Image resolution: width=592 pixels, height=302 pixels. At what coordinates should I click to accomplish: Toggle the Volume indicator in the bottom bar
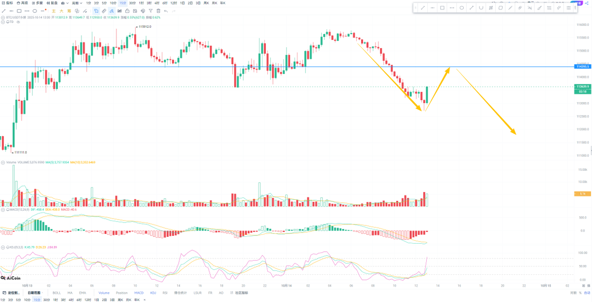(x=104, y=293)
